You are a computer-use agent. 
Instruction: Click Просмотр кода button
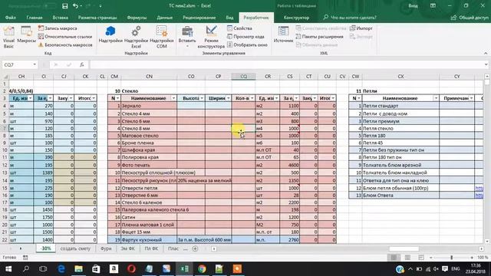[x=245, y=37]
